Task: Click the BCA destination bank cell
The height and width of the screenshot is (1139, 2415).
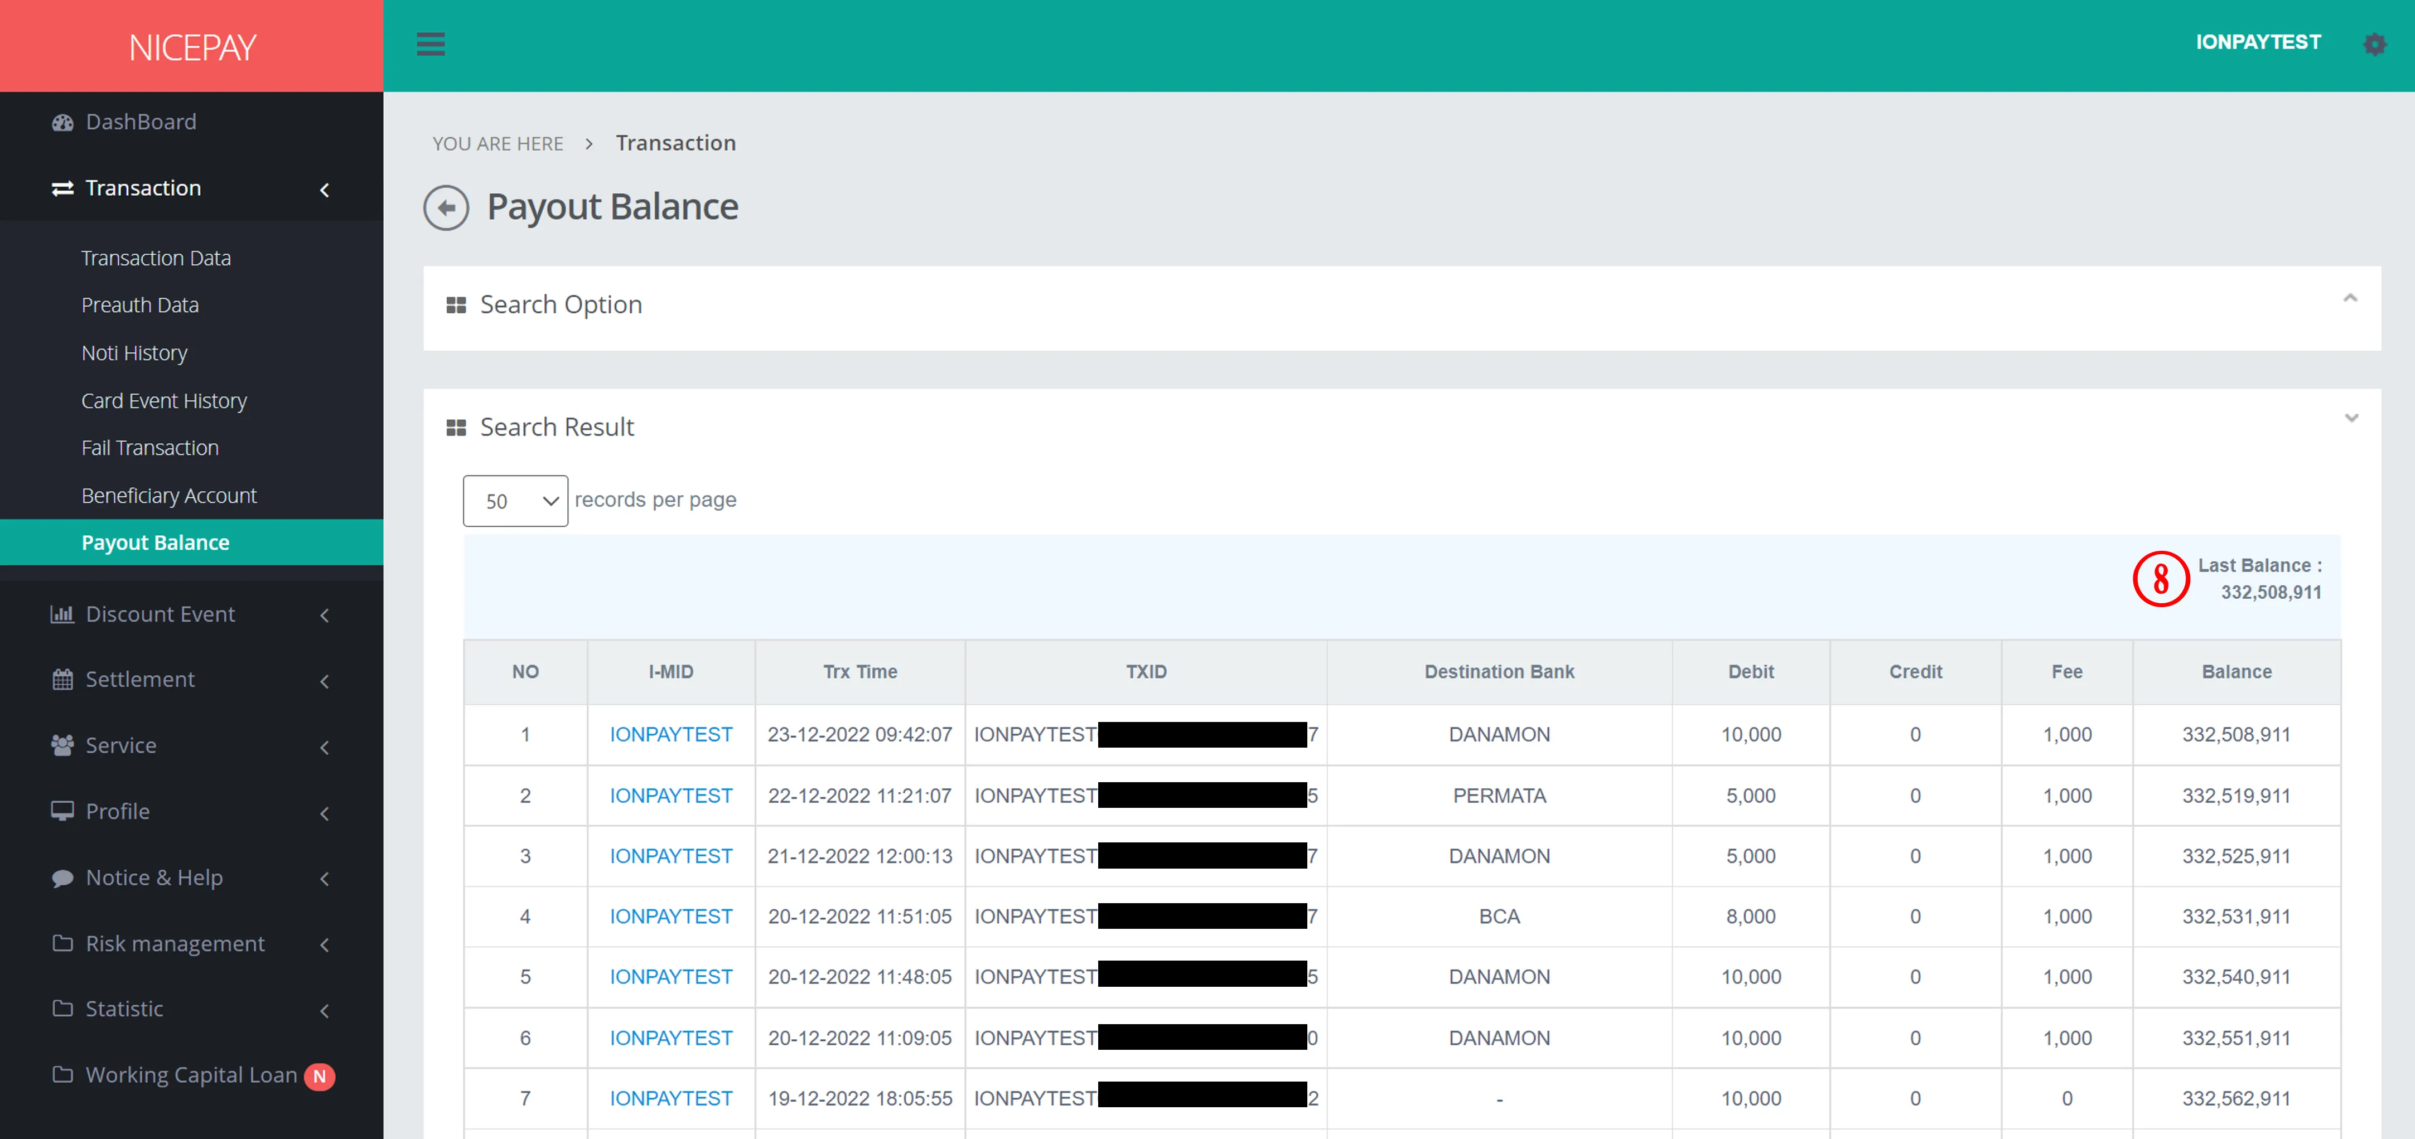Action: [x=1499, y=917]
